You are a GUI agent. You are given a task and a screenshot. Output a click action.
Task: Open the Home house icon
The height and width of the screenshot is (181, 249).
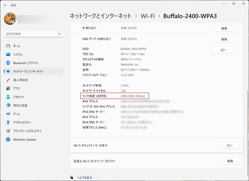8,46
